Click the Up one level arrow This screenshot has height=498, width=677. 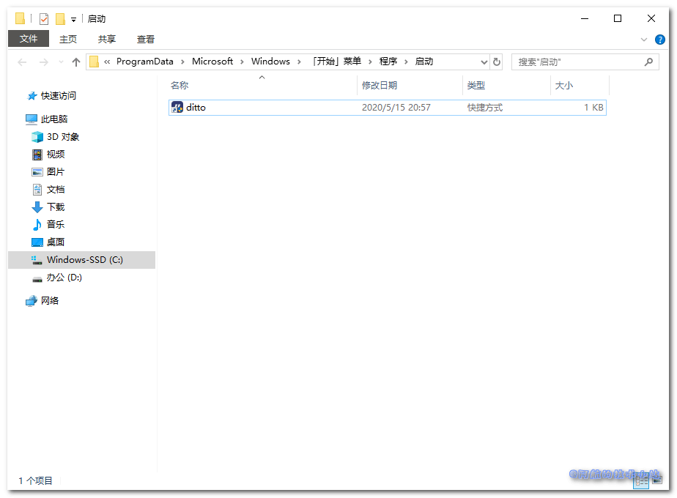coord(76,62)
